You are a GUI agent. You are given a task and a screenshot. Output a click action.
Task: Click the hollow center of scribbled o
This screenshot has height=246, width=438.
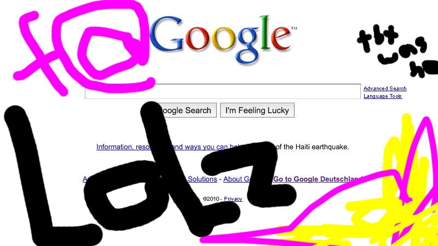coord(126,197)
